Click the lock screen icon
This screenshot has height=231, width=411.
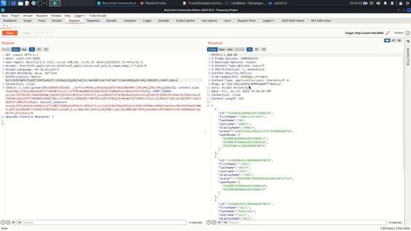[401, 3]
